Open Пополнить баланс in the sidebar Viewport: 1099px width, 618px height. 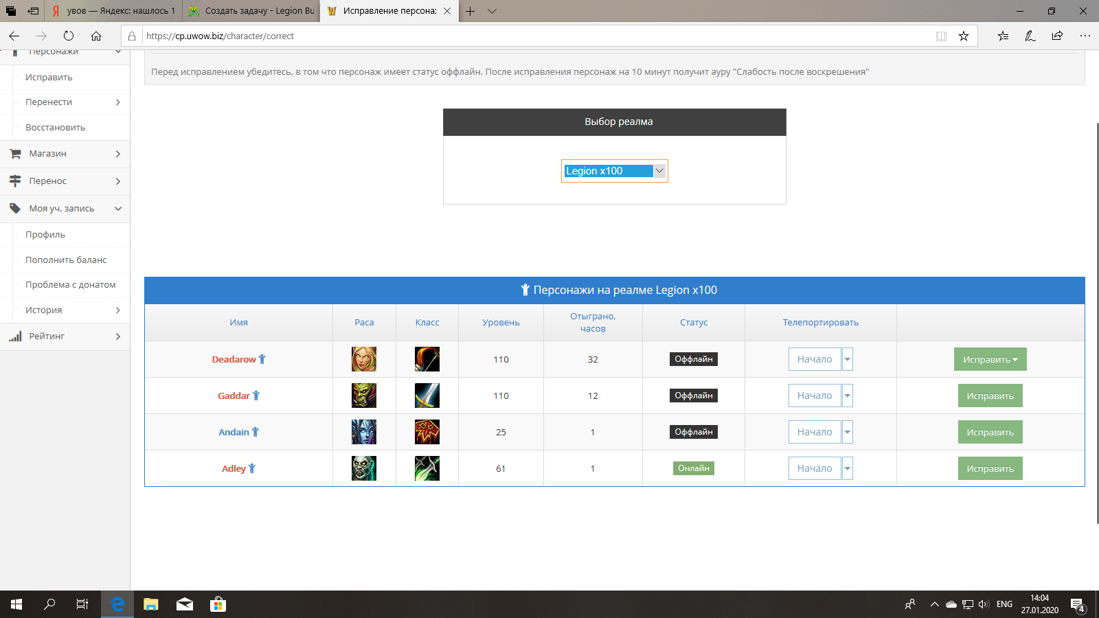point(66,260)
